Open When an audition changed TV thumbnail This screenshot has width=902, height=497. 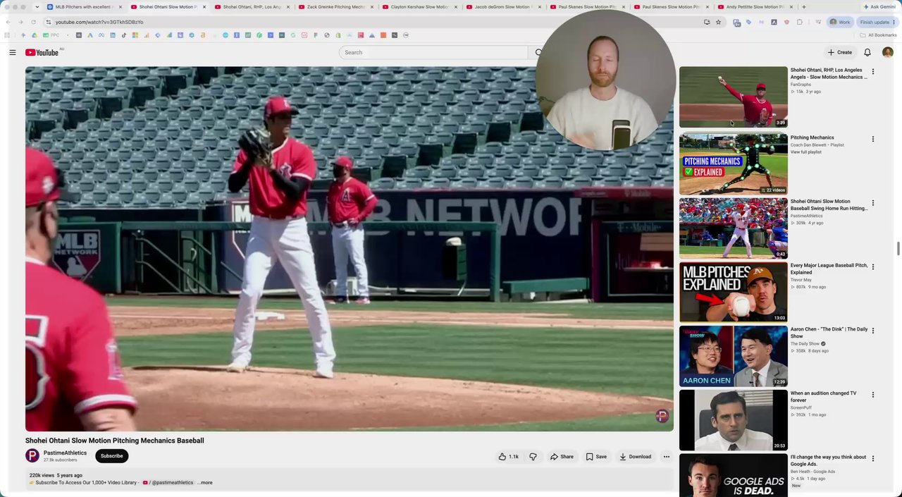click(733, 419)
